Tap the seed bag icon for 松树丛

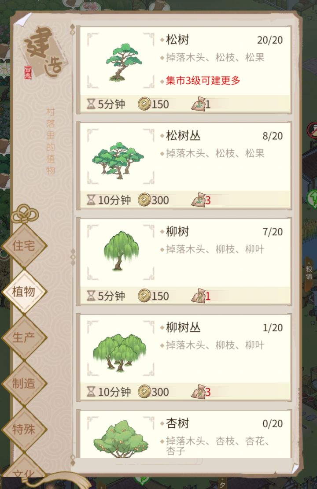198,200
